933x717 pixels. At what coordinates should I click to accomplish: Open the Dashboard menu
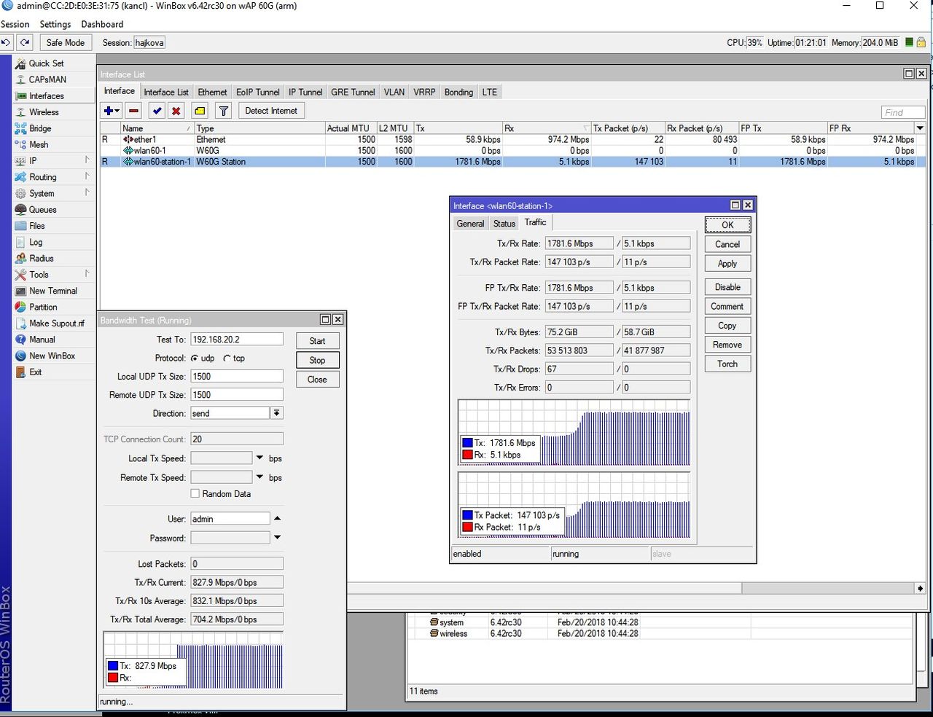[102, 24]
